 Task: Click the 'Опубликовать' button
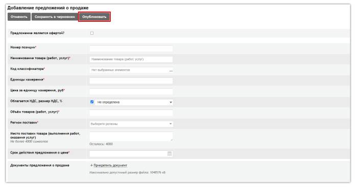[x=94, y=17]
